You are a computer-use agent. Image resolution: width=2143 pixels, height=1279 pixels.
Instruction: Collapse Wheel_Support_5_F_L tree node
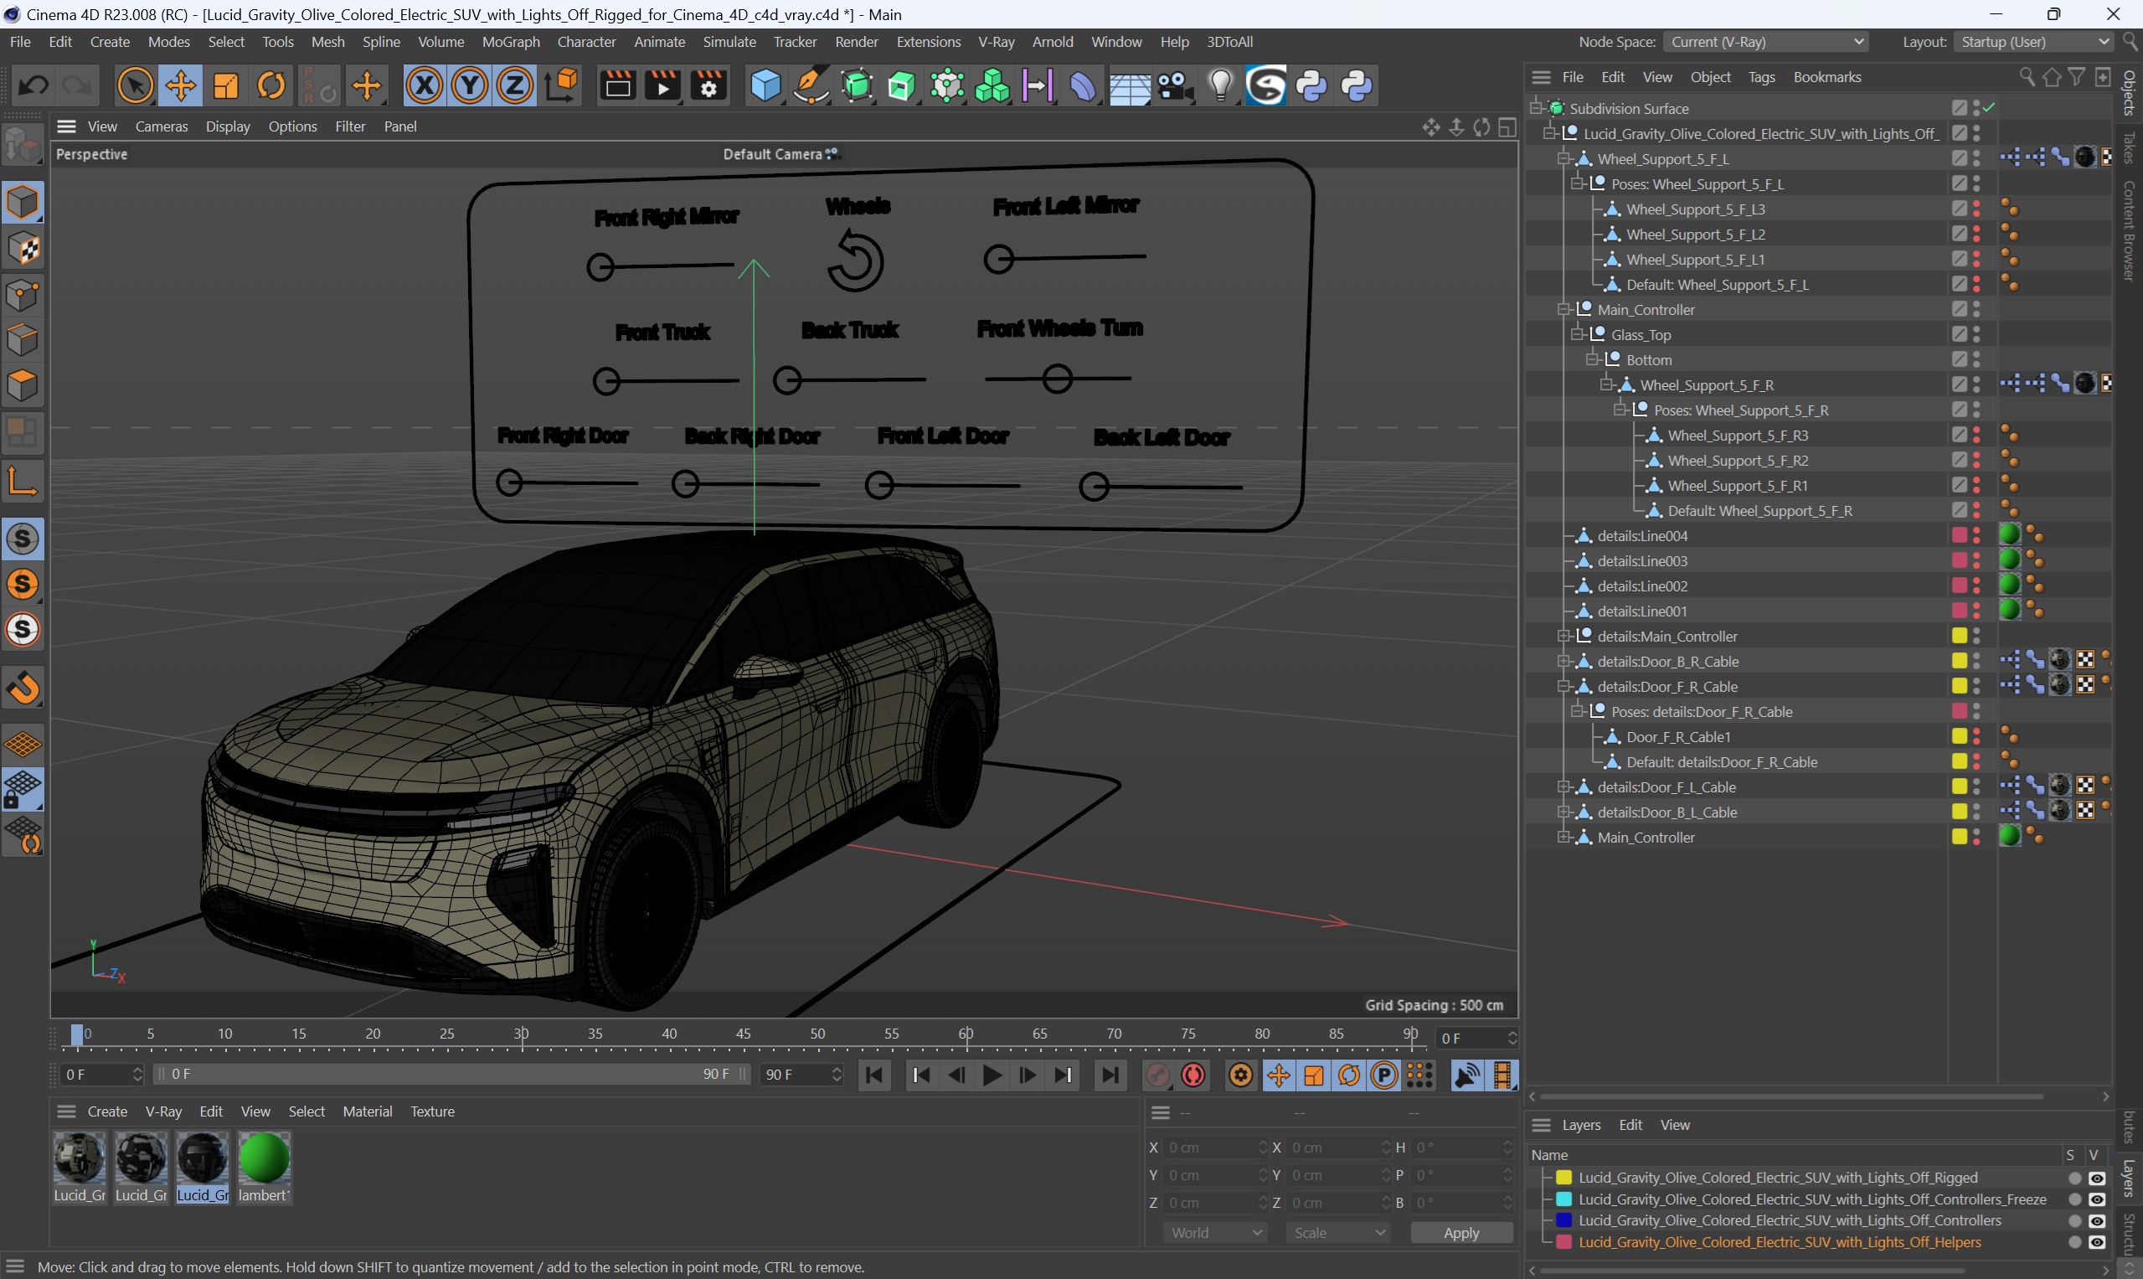(x=1564, y=158)
